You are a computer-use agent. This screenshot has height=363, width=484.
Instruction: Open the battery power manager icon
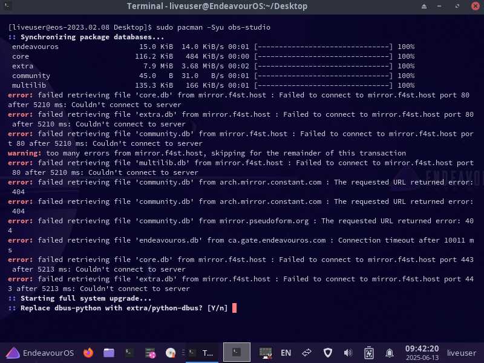pos(369,353)
